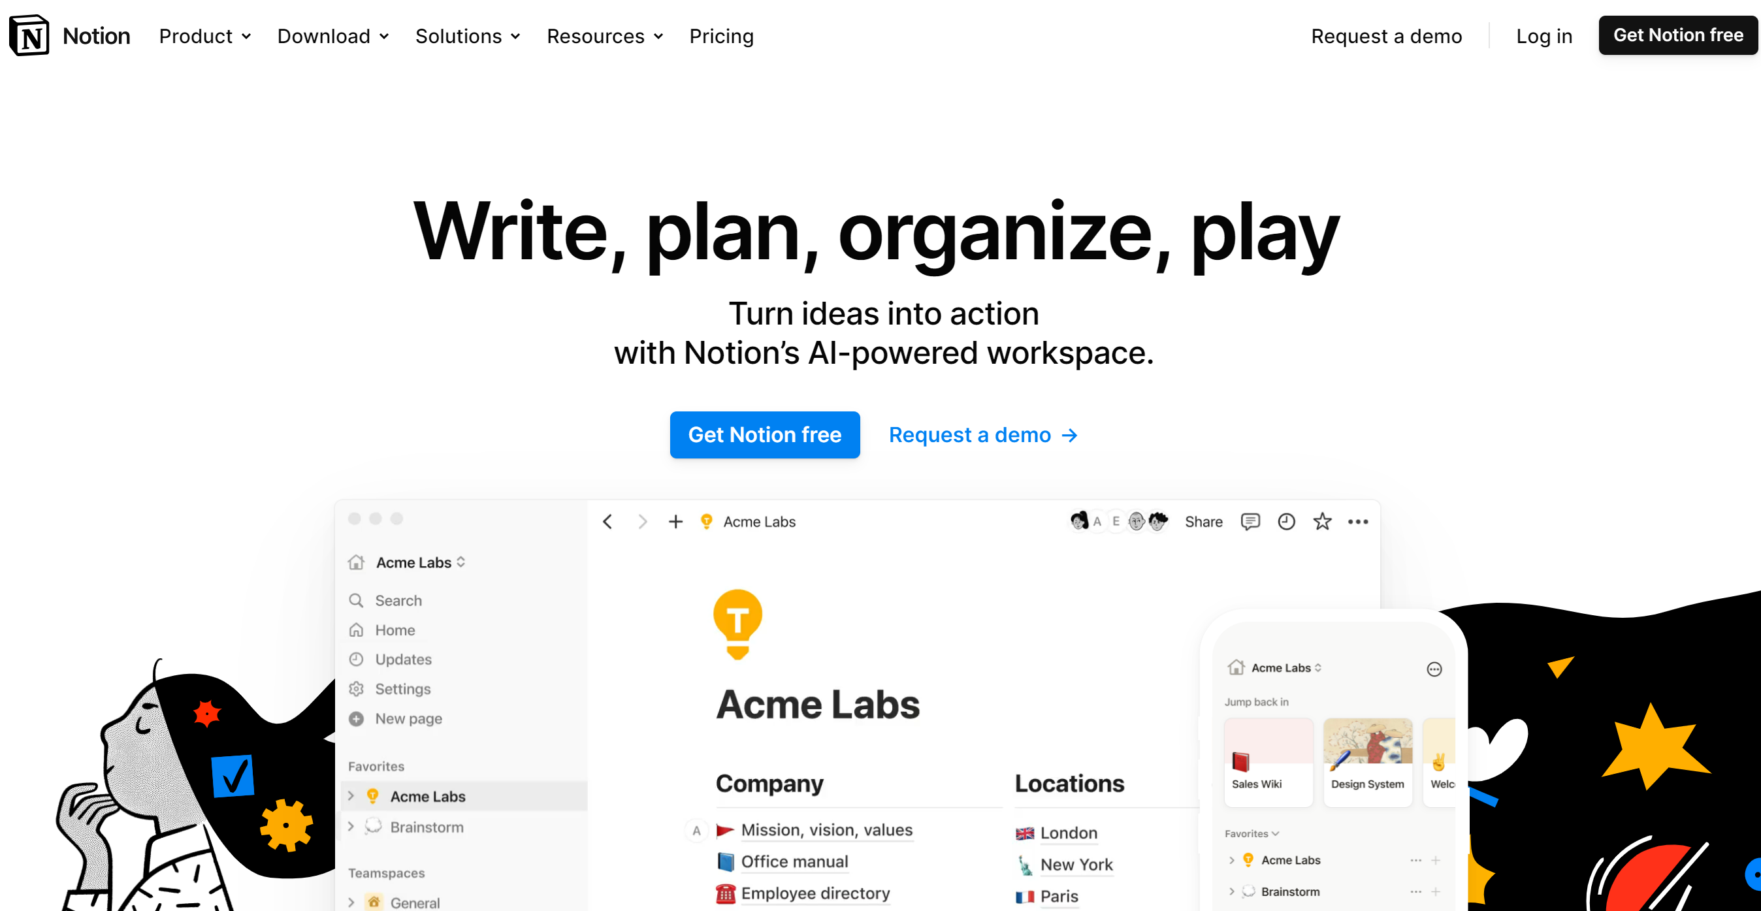
Task: Click the New page icon in sidebar
Action: [x=357, y=717]
